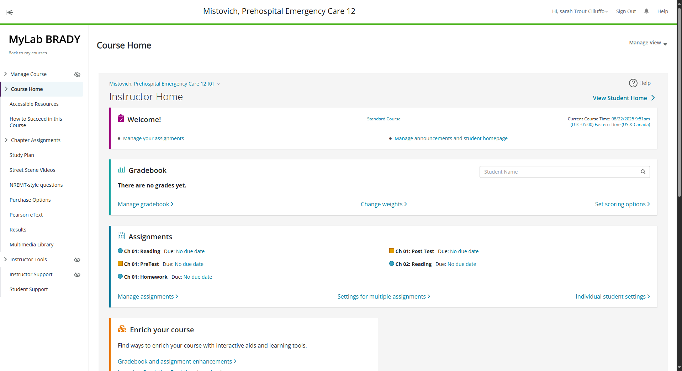Click the orange square beside Ch 01: PreTest
This screenshot has height=371, width=682.
point(120,264)
